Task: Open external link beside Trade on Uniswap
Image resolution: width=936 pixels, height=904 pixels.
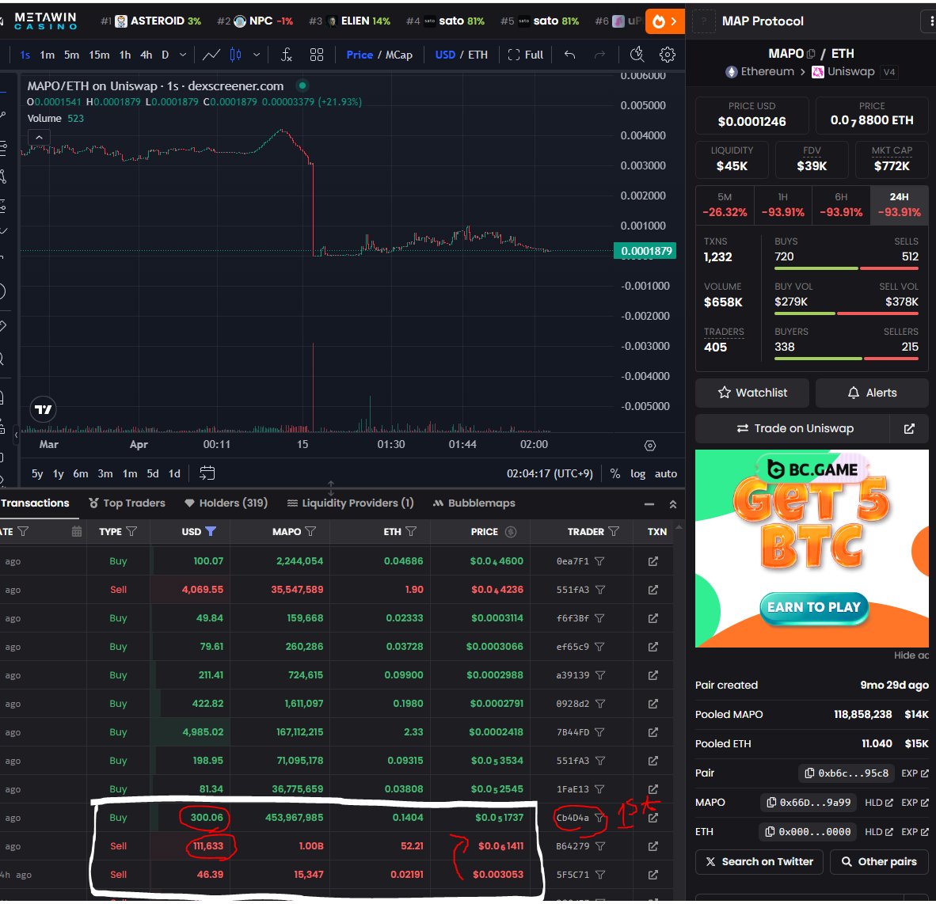Action: point(908,428)
